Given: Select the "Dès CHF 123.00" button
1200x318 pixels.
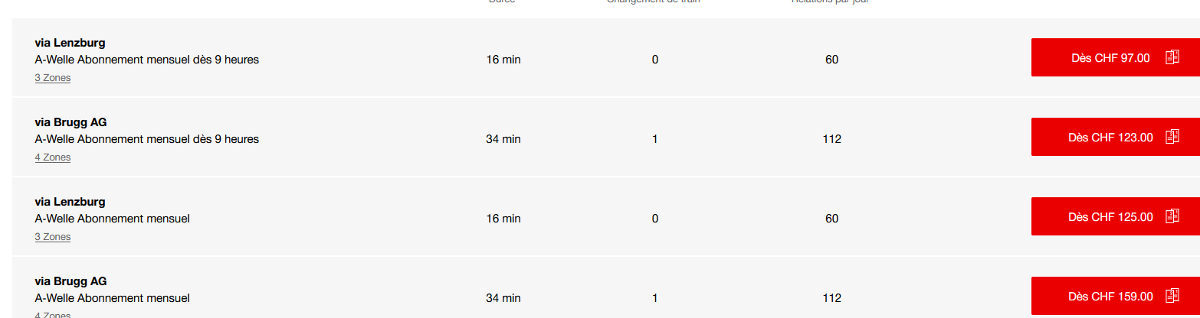Looking at the screenshot, I should [1110, 137].
